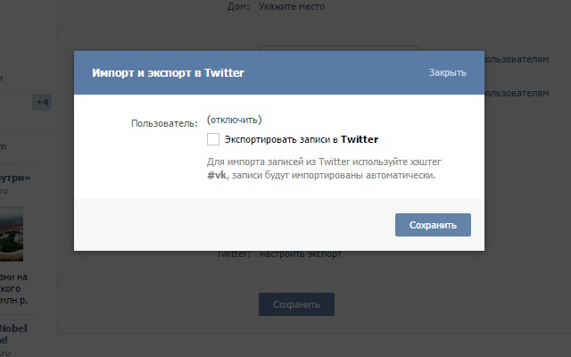Screen dimensions: 571x357
Task: Click the #vk hashtag text in the dialog
Action: (217, 175)
